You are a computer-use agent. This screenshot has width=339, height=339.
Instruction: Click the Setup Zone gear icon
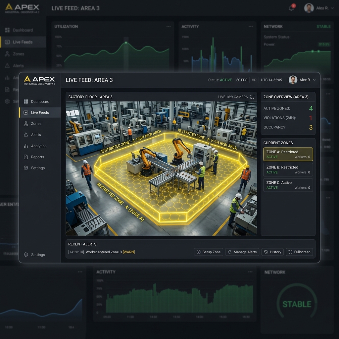(199, 252)
